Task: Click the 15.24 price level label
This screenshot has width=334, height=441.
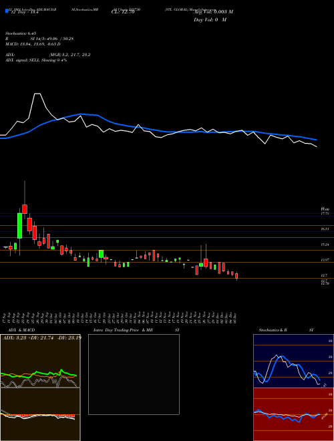Action: [325, 245]
